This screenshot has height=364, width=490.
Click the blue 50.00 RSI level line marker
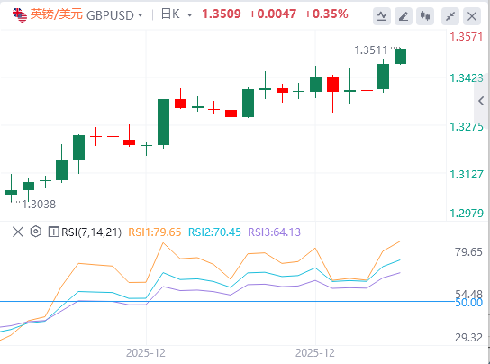(468, 303)
